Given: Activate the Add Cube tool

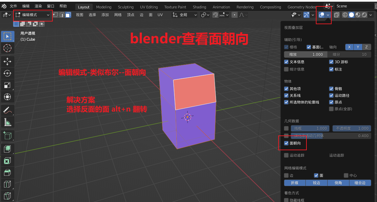Looking at the screenshot, I should click(x=7, y=136).
